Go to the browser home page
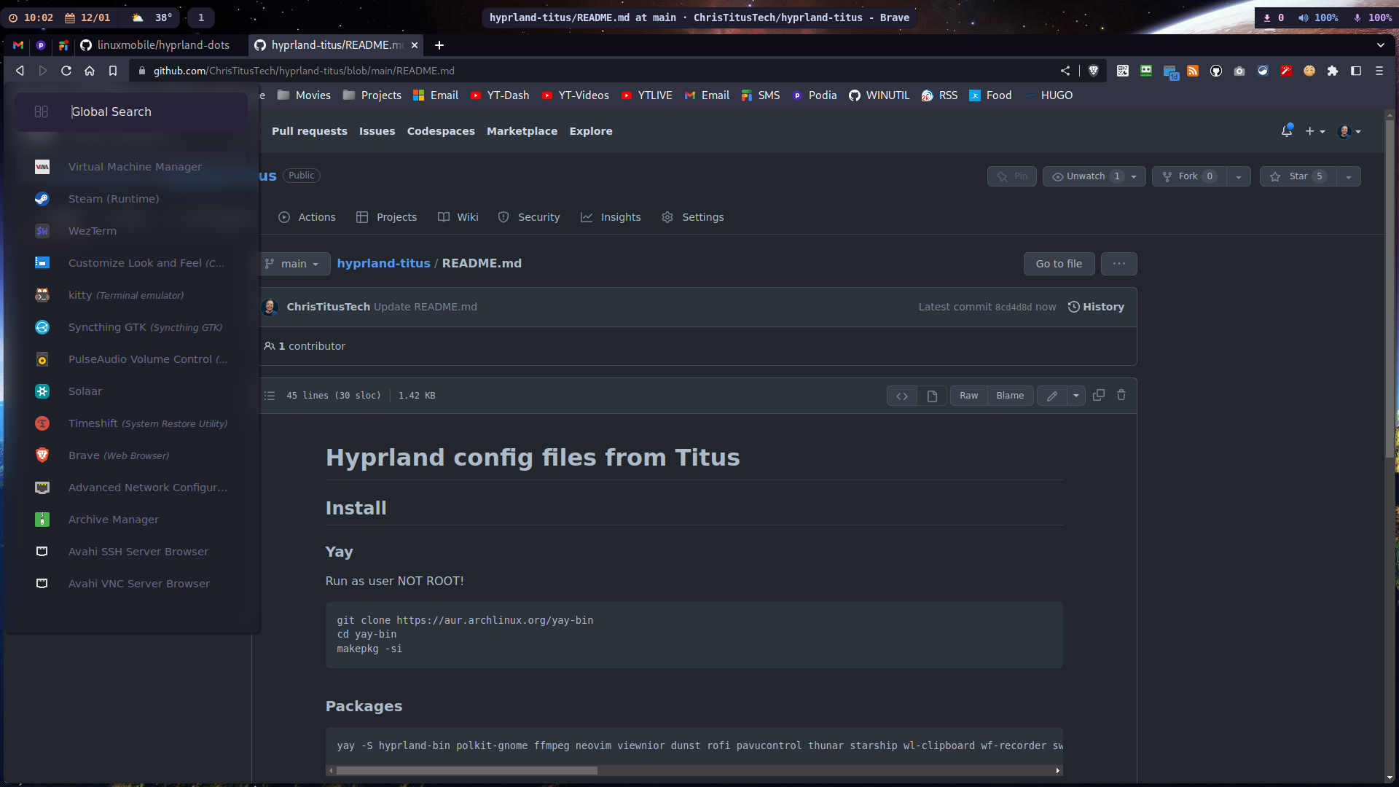 click(90, 71)
